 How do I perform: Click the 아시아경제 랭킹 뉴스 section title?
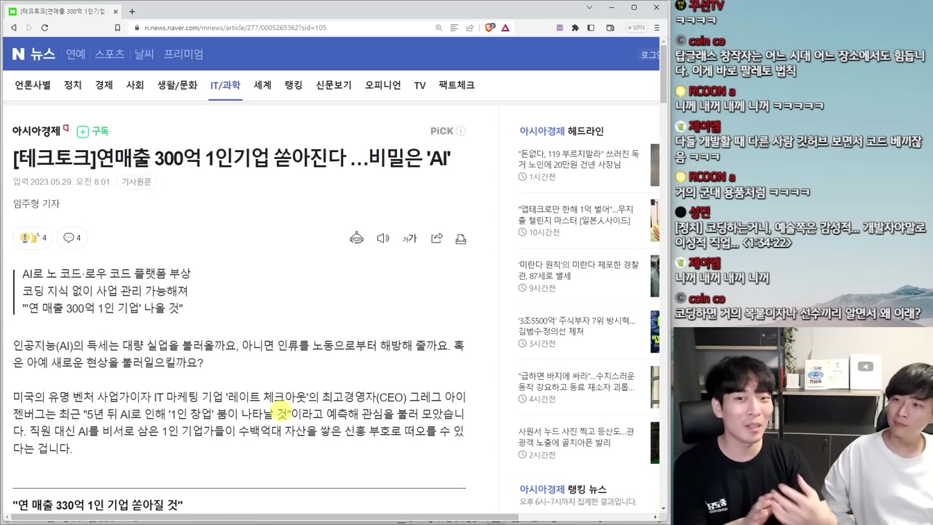pyautogui.click(x=563, y=489)
